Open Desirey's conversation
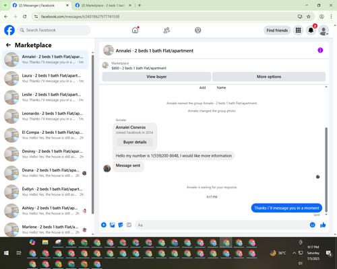 45,154
